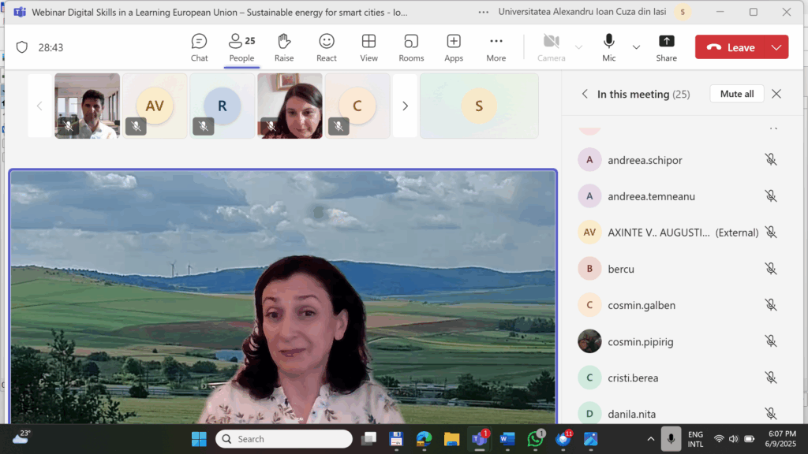This screenshot has width=808, height=454.
Task: Click the Share screen icon
Action: (x=666, y=47)
